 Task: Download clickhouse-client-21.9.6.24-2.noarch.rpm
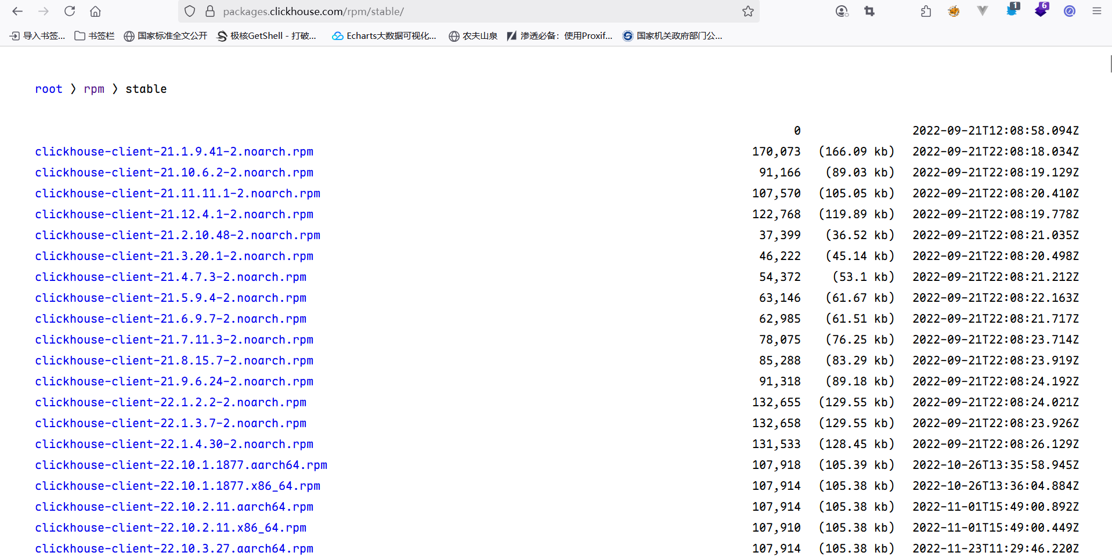[x=174, y=381]
